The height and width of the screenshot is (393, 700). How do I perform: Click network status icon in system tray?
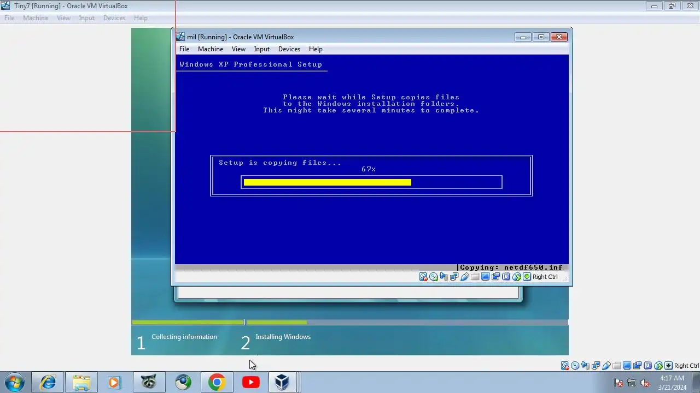pos(632,383)
